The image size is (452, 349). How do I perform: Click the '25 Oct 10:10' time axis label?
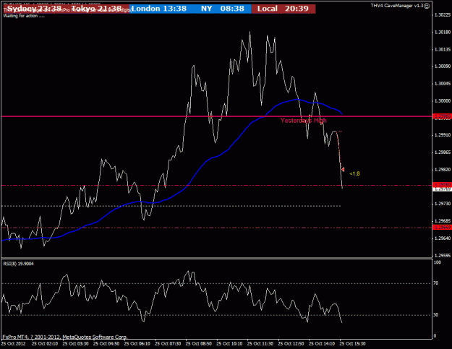pos(230,344)
